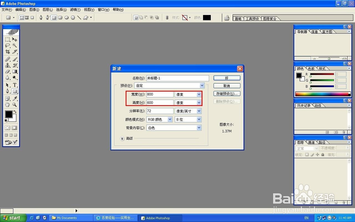Expand the 高级 (Advanced) section in the dialog
Viewport: 355px width, 222px height.
click(x=122, y=139)
